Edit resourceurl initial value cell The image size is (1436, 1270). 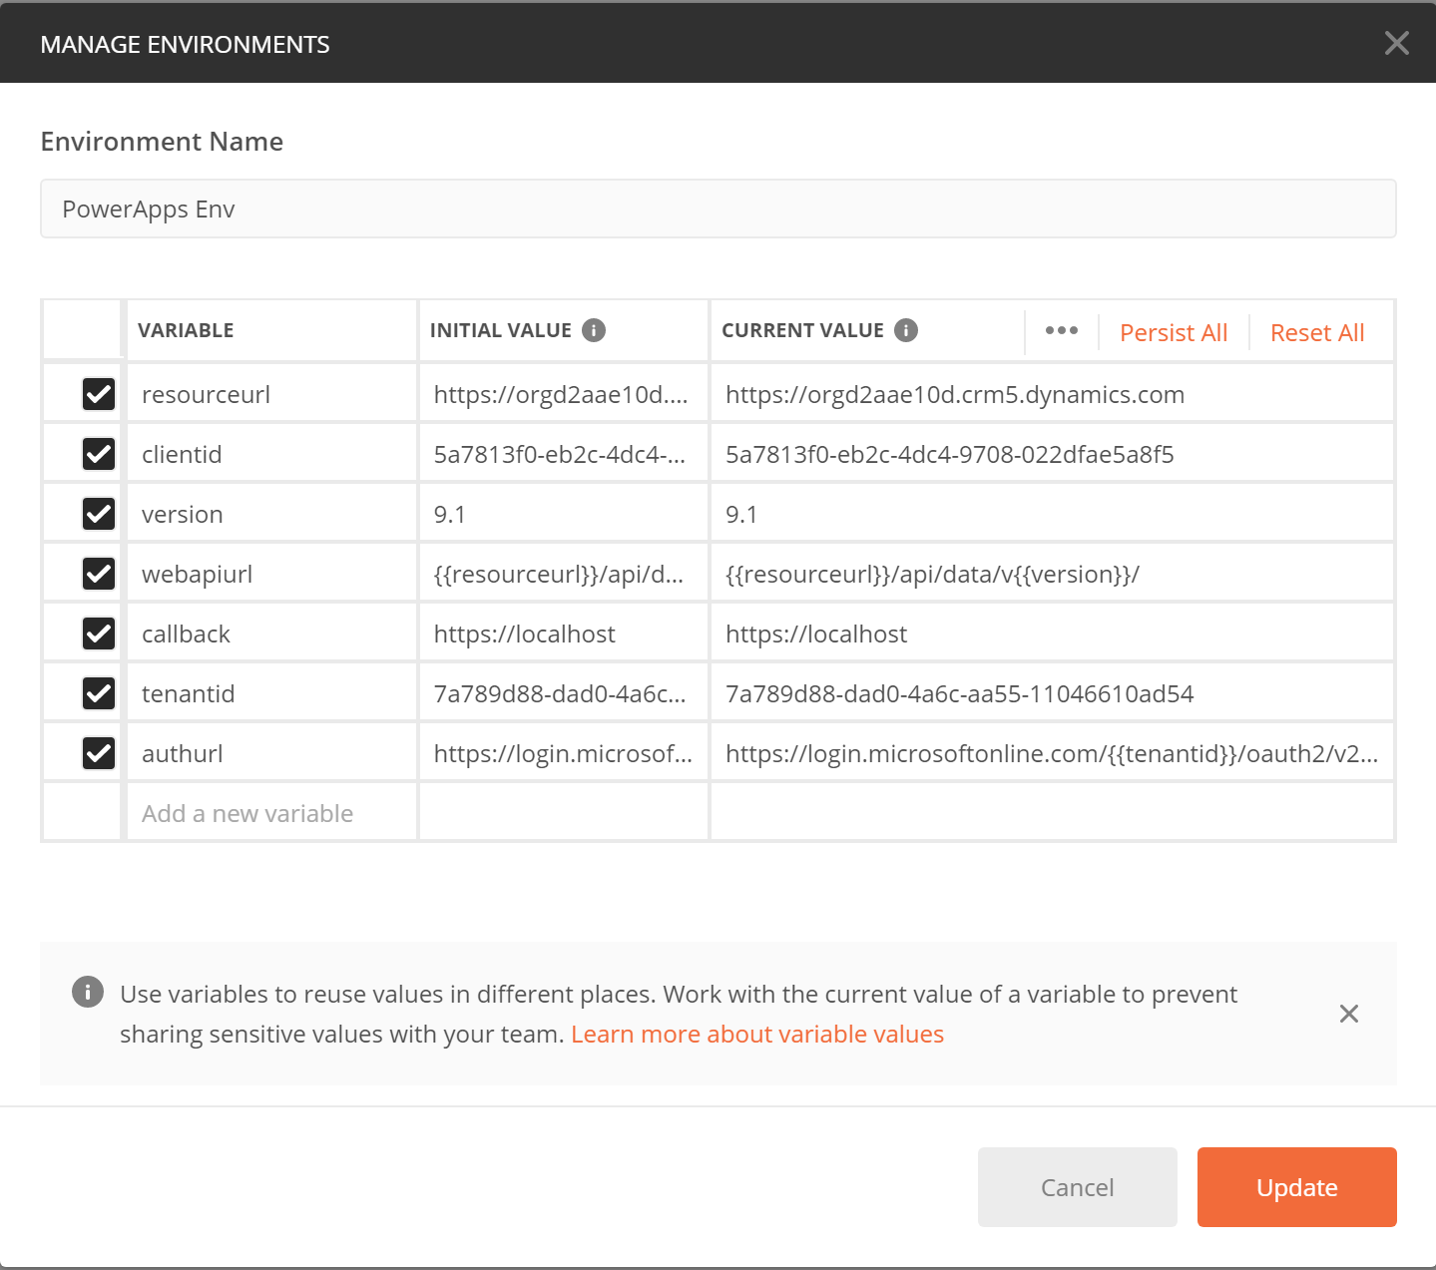tap(564, 394)
